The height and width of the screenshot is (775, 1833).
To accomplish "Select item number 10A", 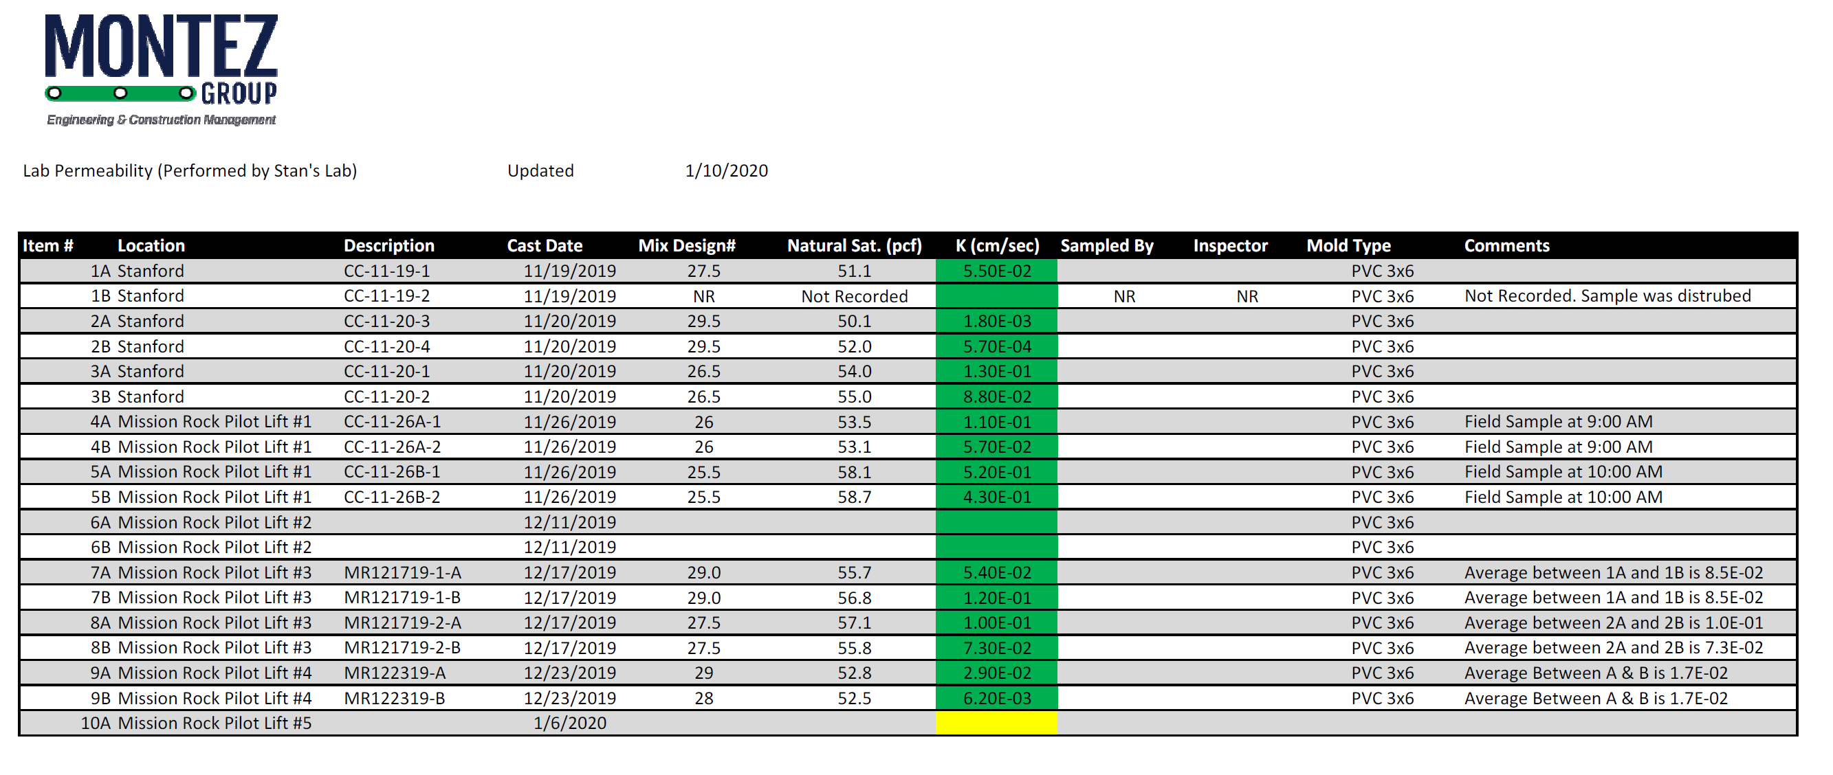I will coord(96,723).
